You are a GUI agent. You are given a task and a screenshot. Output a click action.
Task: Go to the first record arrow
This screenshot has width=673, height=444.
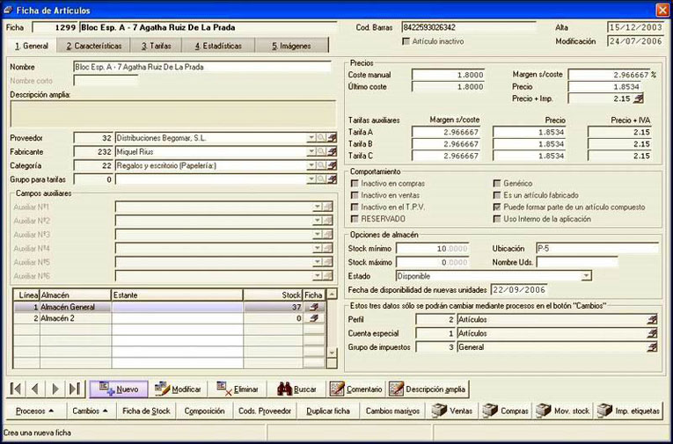click(x=16, y=389)
